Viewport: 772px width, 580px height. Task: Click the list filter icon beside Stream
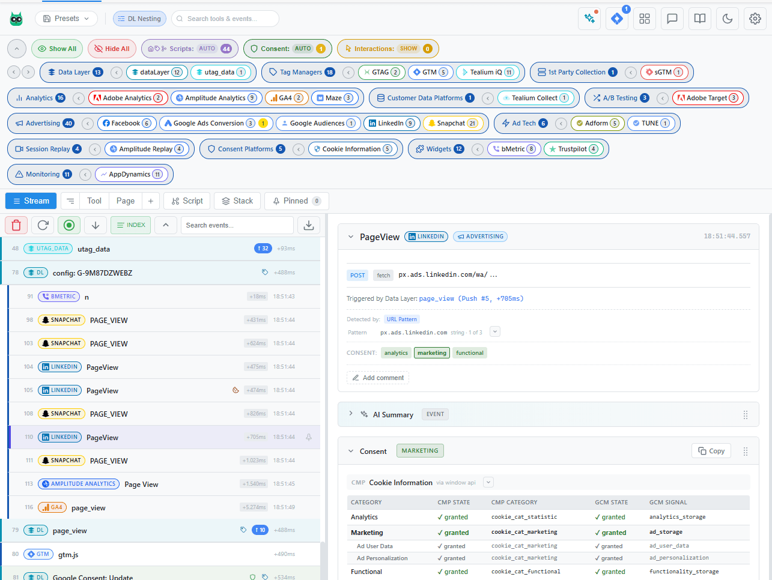(x=71, y=201)
